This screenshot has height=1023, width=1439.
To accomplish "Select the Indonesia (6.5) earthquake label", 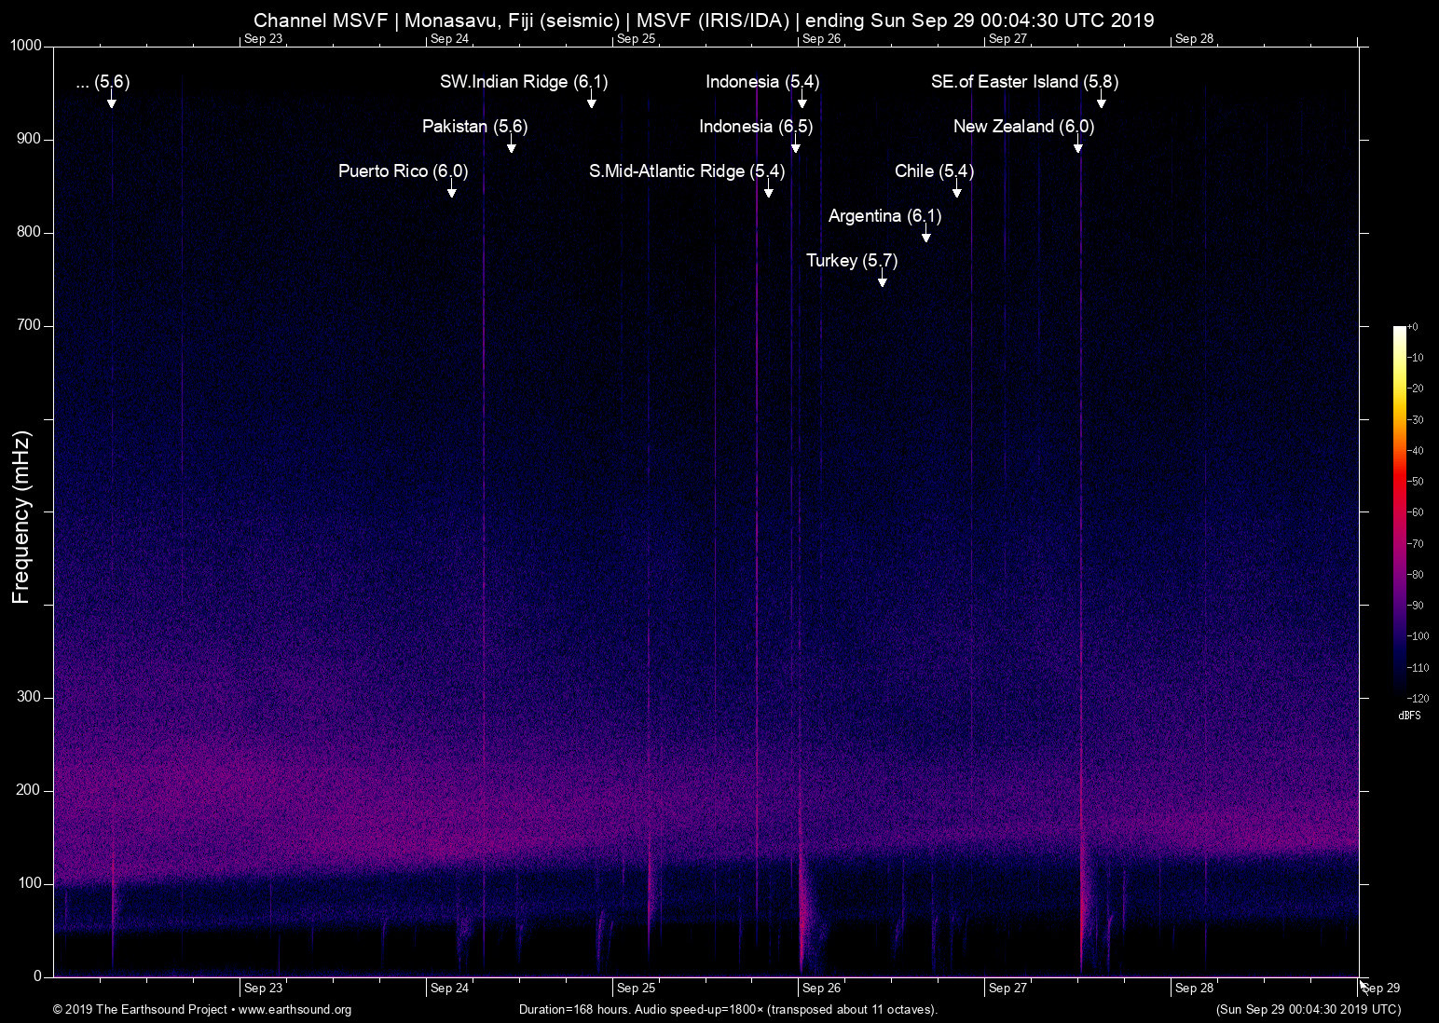I will pos(756,127).
